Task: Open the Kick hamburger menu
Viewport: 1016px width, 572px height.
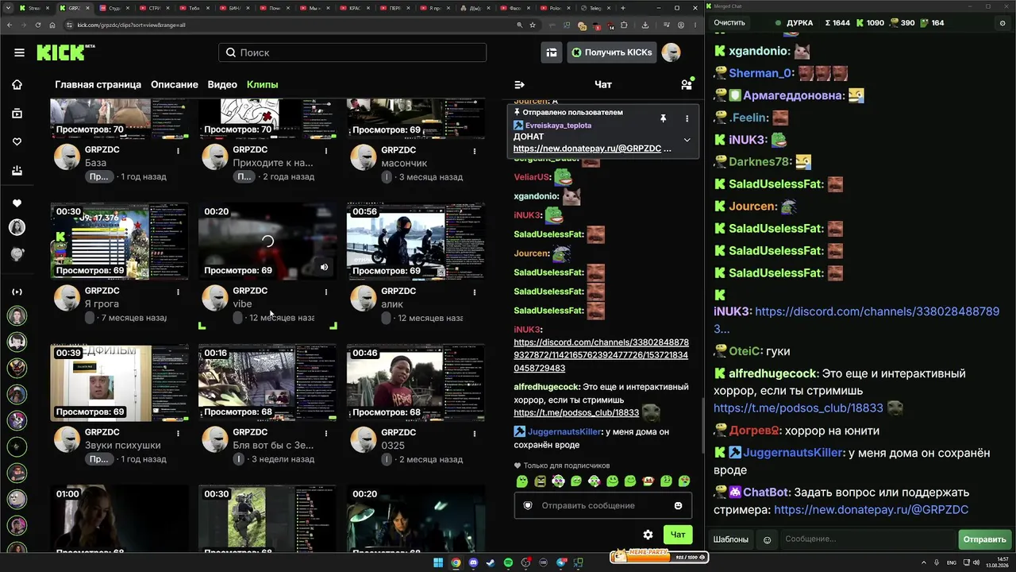Action: (x=19, y=52)
